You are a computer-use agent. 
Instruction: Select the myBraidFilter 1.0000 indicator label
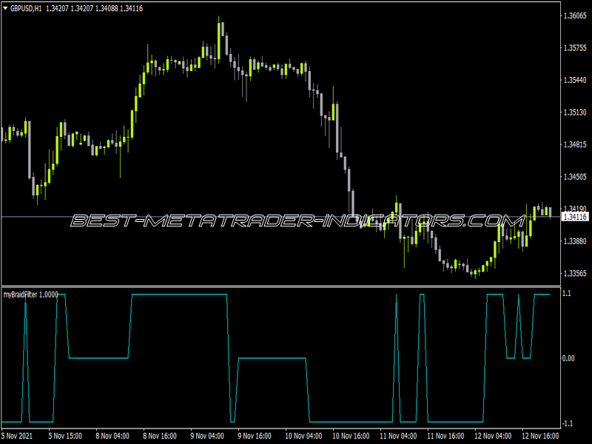tap(31, 295)
